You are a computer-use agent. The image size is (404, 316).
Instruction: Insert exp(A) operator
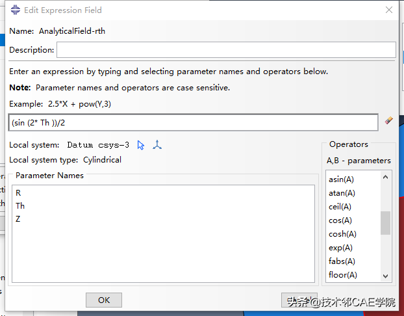[340, 248]
